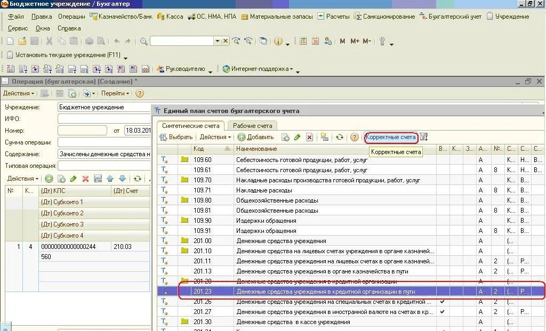Viewport: 546px width, 331px height.
Task: Open file with the folder icon in main toolbar
Action: coord(22,41)
